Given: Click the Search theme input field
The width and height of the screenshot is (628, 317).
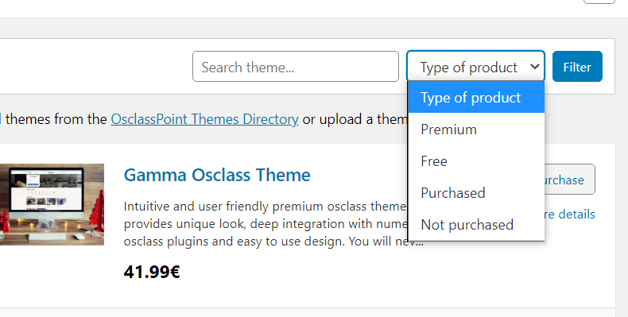Looking at the screenshot, I should 296,67.
